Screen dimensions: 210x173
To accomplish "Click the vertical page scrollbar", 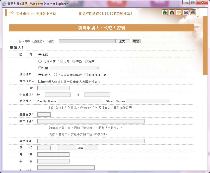I will click(205, 45).
